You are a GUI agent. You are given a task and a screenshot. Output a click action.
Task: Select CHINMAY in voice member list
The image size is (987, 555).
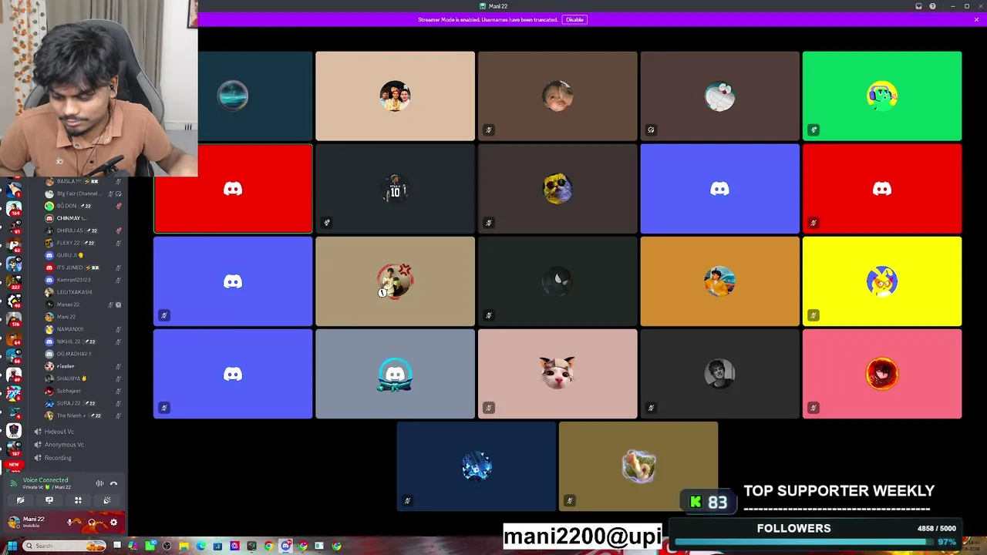point(83,218)
